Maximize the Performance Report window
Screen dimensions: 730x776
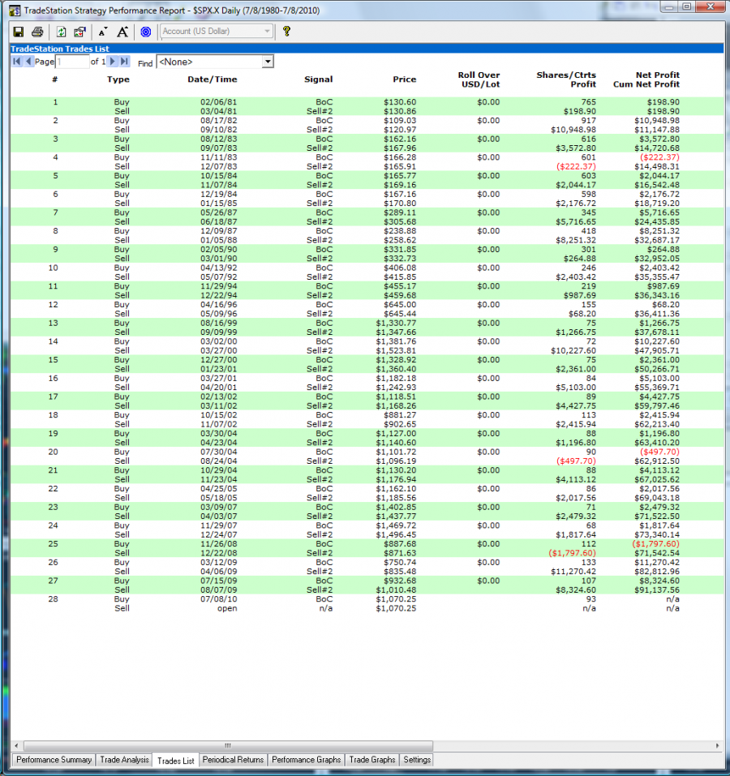[x=687, y=7]
